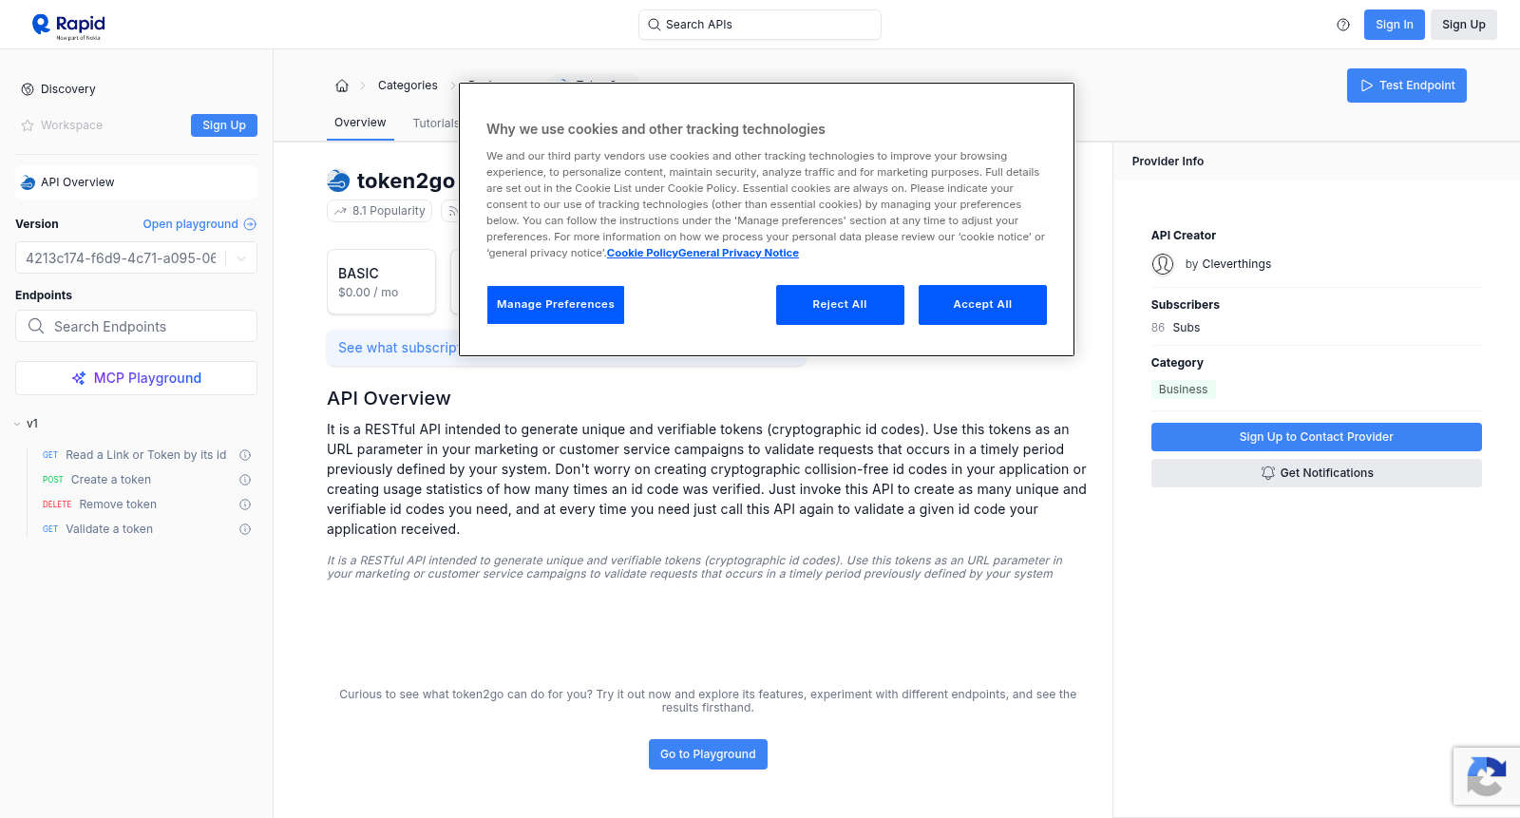Click Test Endpoint button
The width and height of the screenshot is (1520, 818).
[1407, 86]
